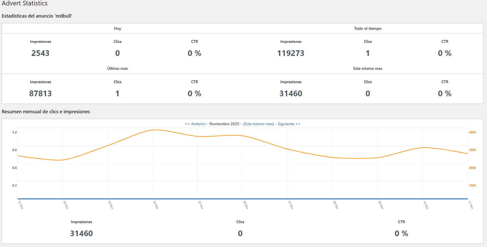Image resolution: width=487 pixels, height=247 pixels.
Task: Click the '(Este mismo mes)' chart link
Action: point(258,124)
